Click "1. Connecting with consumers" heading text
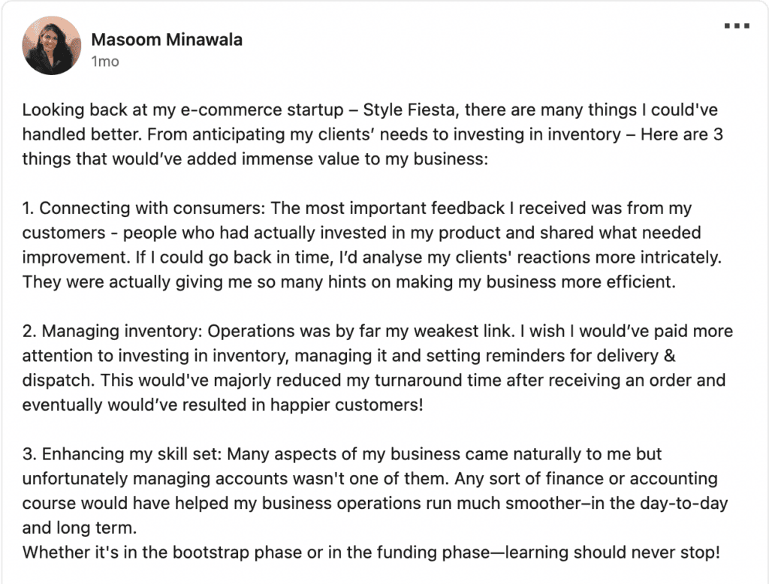The height and width of the screenshot is (584, 769). coord(143,208)
